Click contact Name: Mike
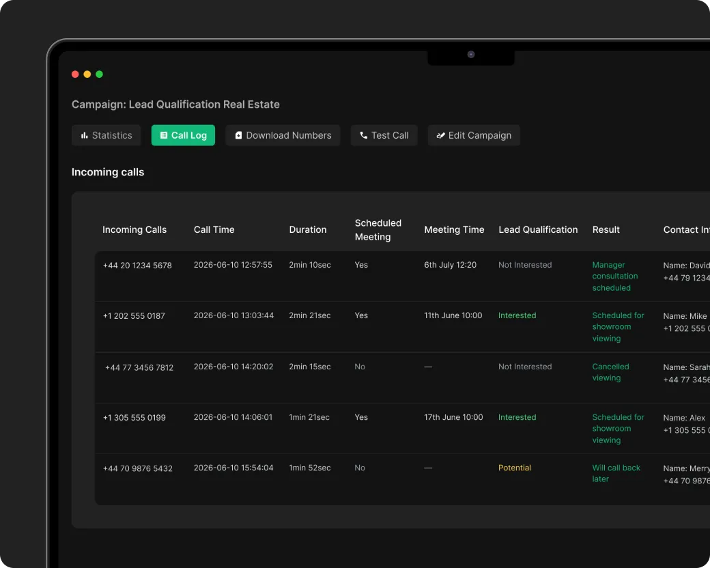Screen dimensions: 710x568 point(685,316)
